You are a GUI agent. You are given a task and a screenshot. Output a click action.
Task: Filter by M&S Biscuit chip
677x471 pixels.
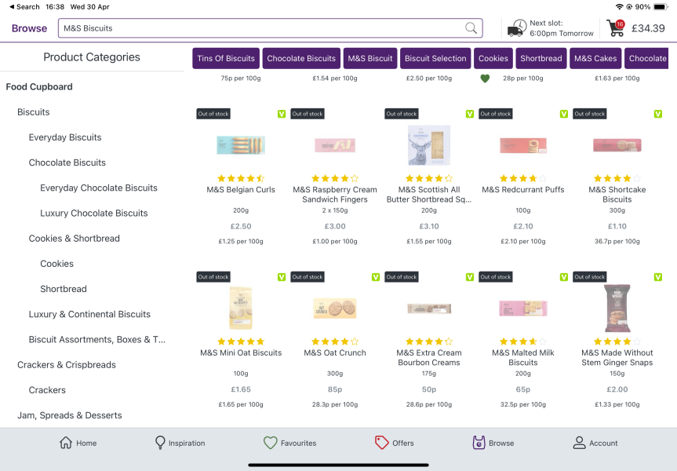[x=370, y=58]
